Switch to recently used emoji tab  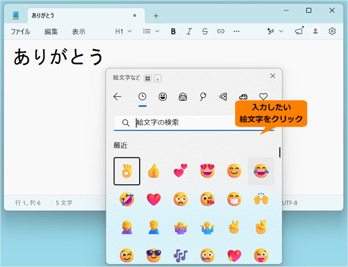(142, 97)
